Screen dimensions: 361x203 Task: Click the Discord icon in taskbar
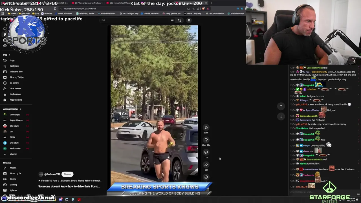click(x=61, y=200)
